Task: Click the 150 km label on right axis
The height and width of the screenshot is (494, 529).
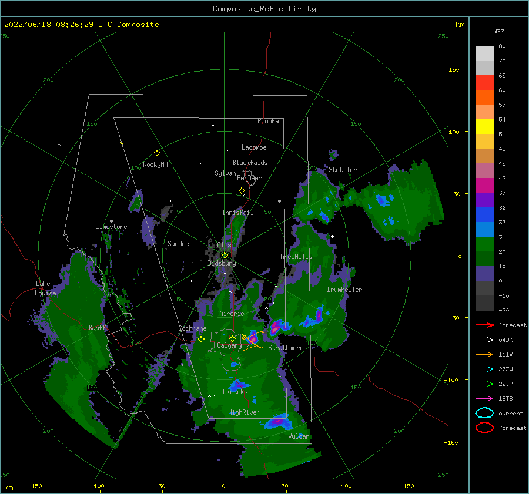Action: [x=454, y=69]
